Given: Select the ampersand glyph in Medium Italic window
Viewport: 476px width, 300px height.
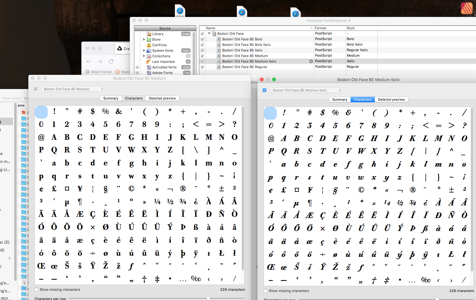Looking at the screenshot, I should coord(348,113).
